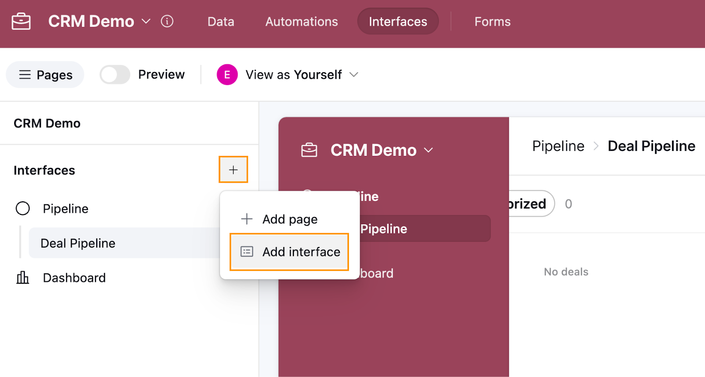Viewport: 705px width, 377px height.
Task: Click the briefcase base icon in the top bar
Action: point(21,21)
